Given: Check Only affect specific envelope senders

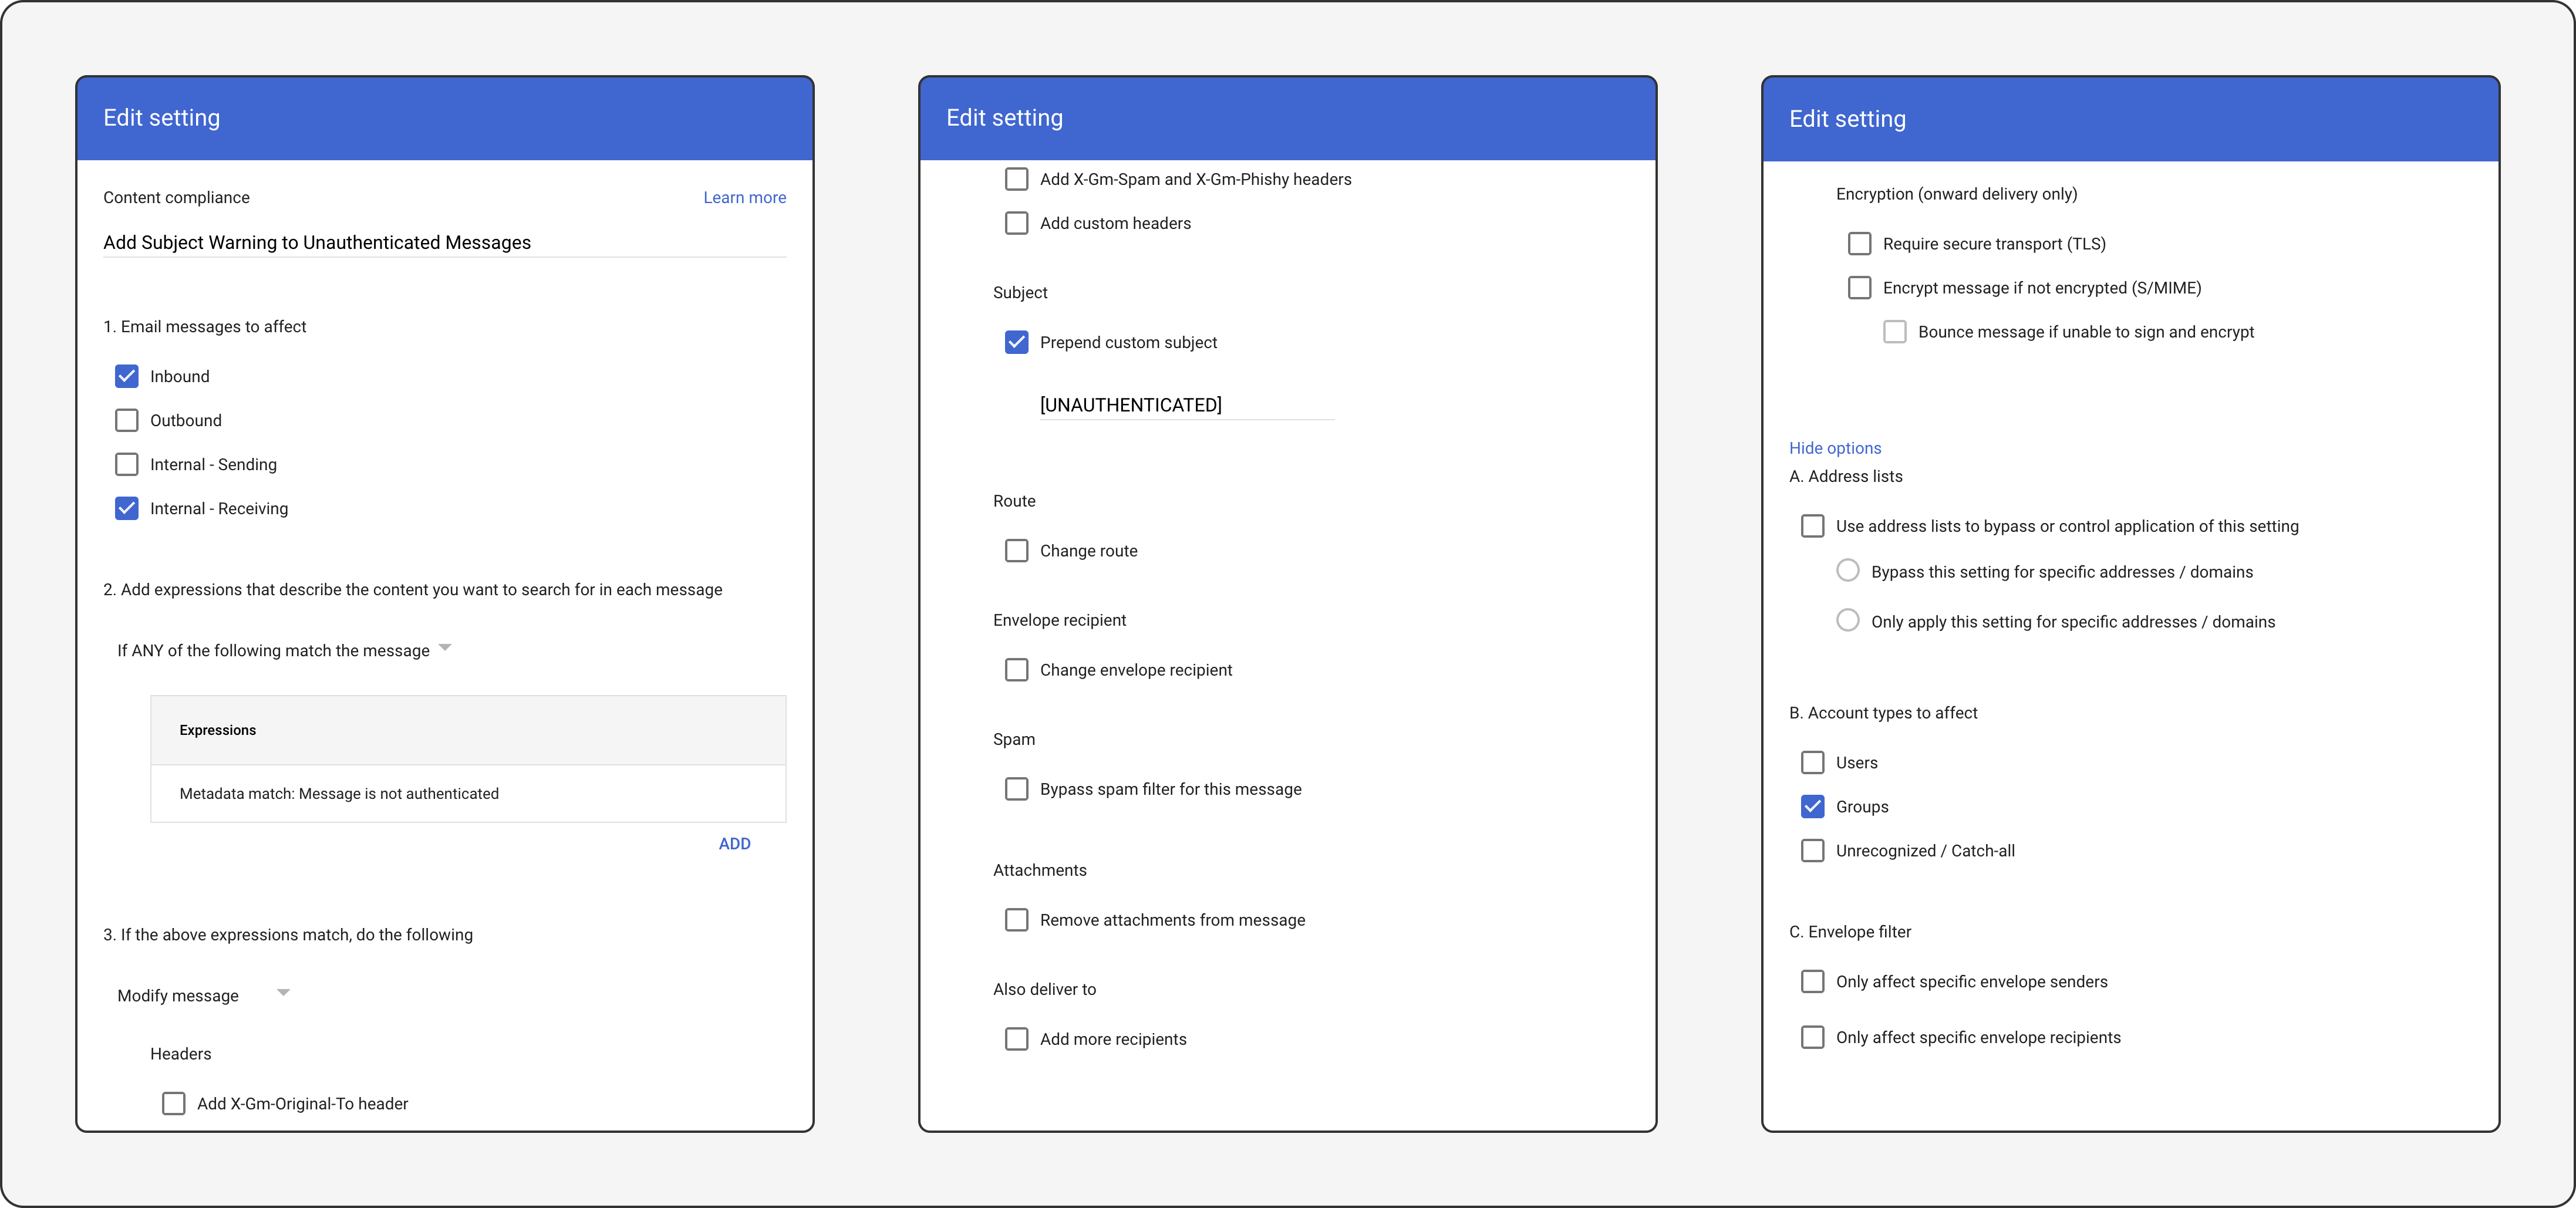Looking at the screenshot, I should point(1813,981).
